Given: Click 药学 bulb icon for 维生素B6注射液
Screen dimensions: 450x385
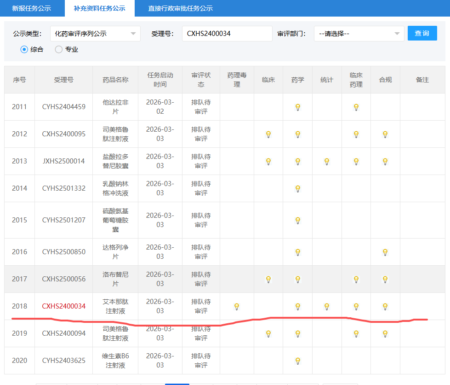Looking at the screenshot, I should tap(297, 361).
